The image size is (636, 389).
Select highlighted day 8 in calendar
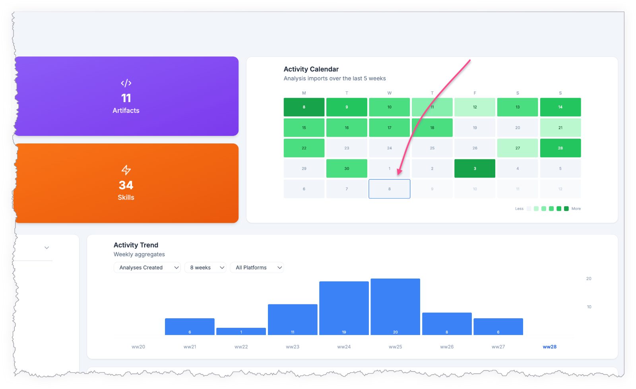point(390,189)
